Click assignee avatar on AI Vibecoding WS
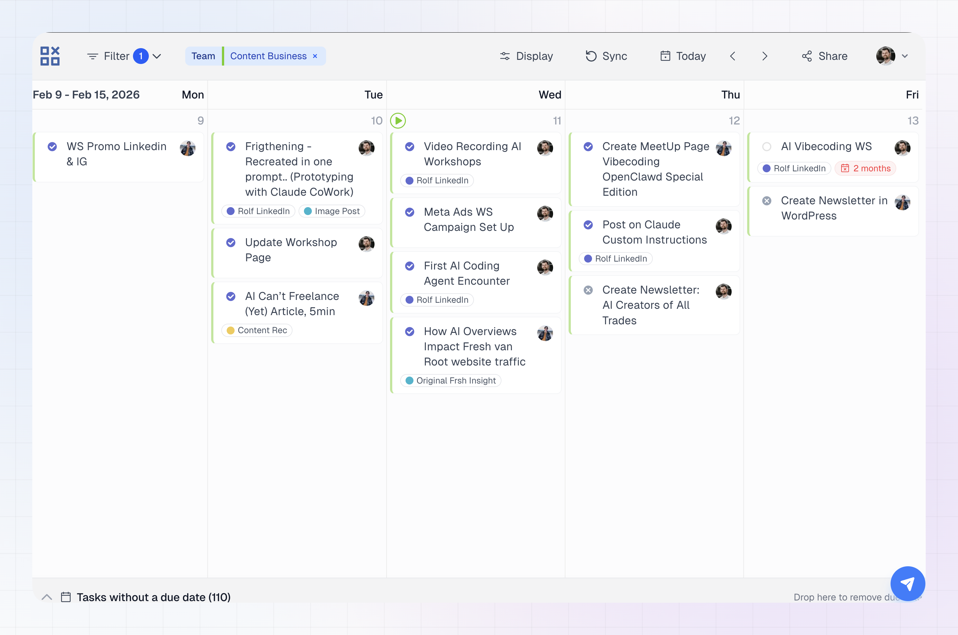This screenshot has width=958, height=635. pyautogui.click(x=903, y=148)
